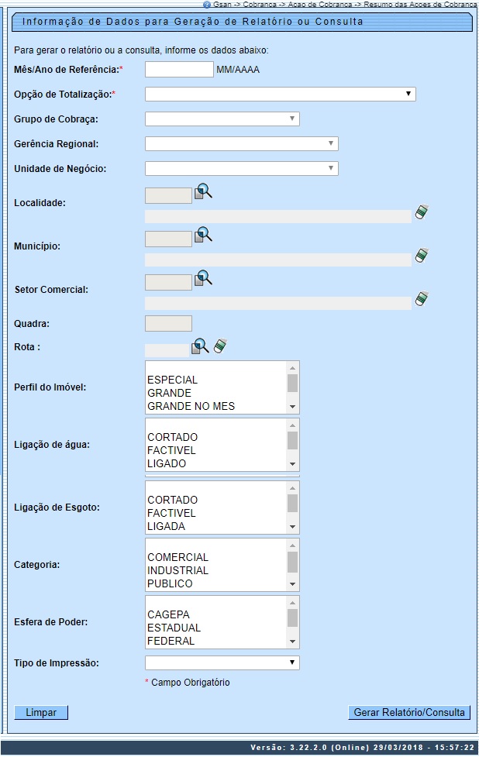Open the Tipo de Impressão dropdown
Screen dimensions: 479x757
(x=222, y=663)
